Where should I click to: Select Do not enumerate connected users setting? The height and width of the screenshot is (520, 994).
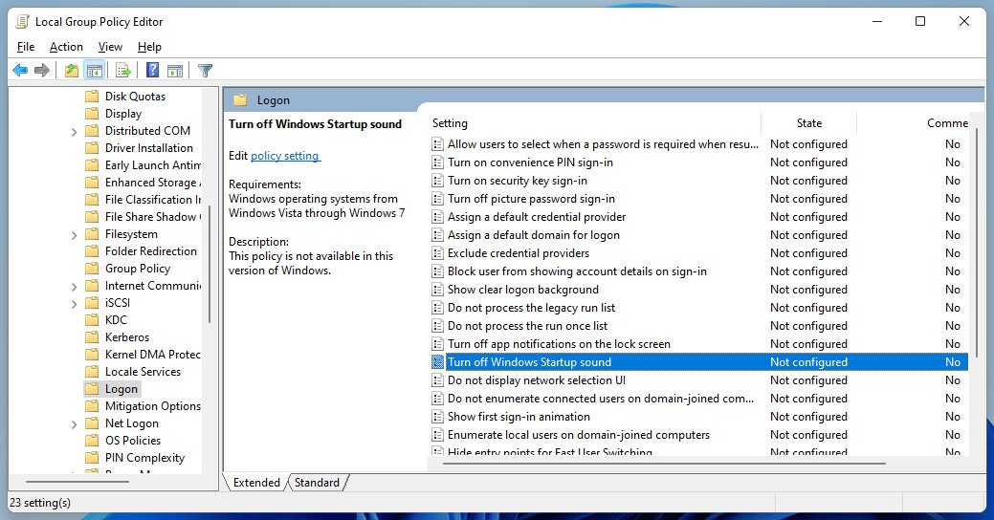coord(601,399)
